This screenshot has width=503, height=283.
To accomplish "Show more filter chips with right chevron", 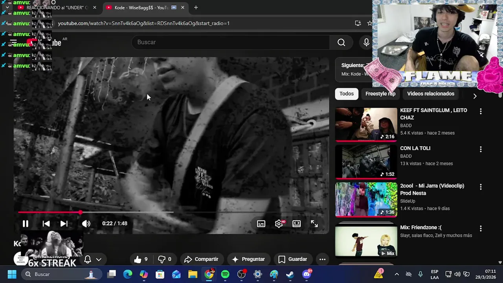I will pos(475,96).
